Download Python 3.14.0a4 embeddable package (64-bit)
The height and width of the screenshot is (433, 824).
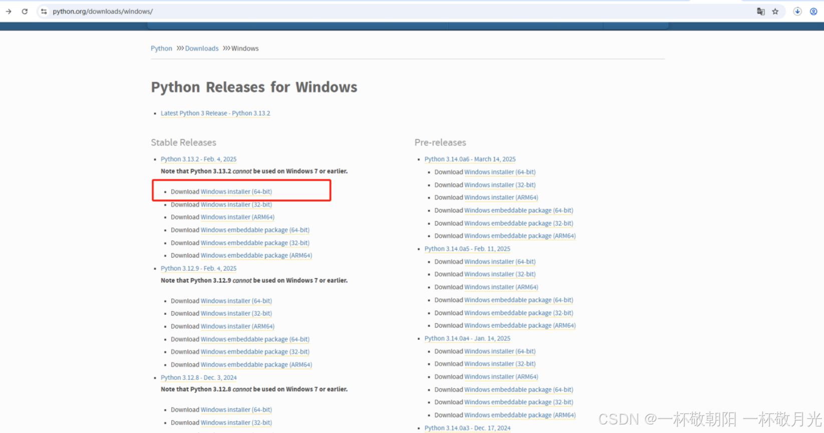519,390
